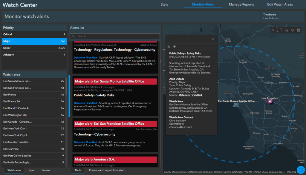The image size is (306, 175).
Task: Click the search magnifier in Alerts list
Action: coord(74,36)
